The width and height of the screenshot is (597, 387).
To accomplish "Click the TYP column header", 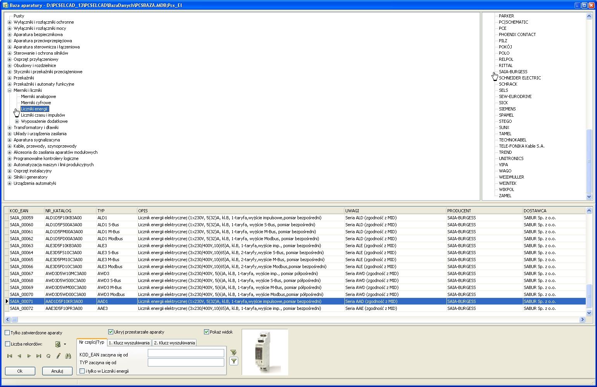I will coord(117,211).
